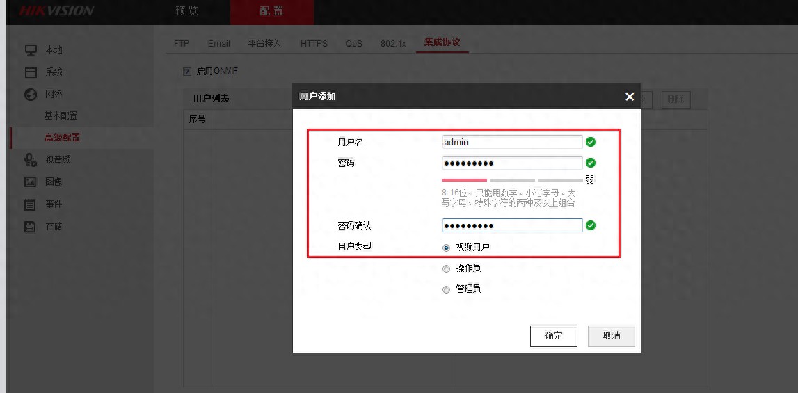This screenshot has width=798, height=393.
Task: Select the 操作员 user type
Action: pos(447,268)
